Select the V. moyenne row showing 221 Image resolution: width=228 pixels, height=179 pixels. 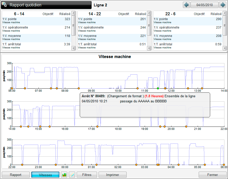coord(112,38)
